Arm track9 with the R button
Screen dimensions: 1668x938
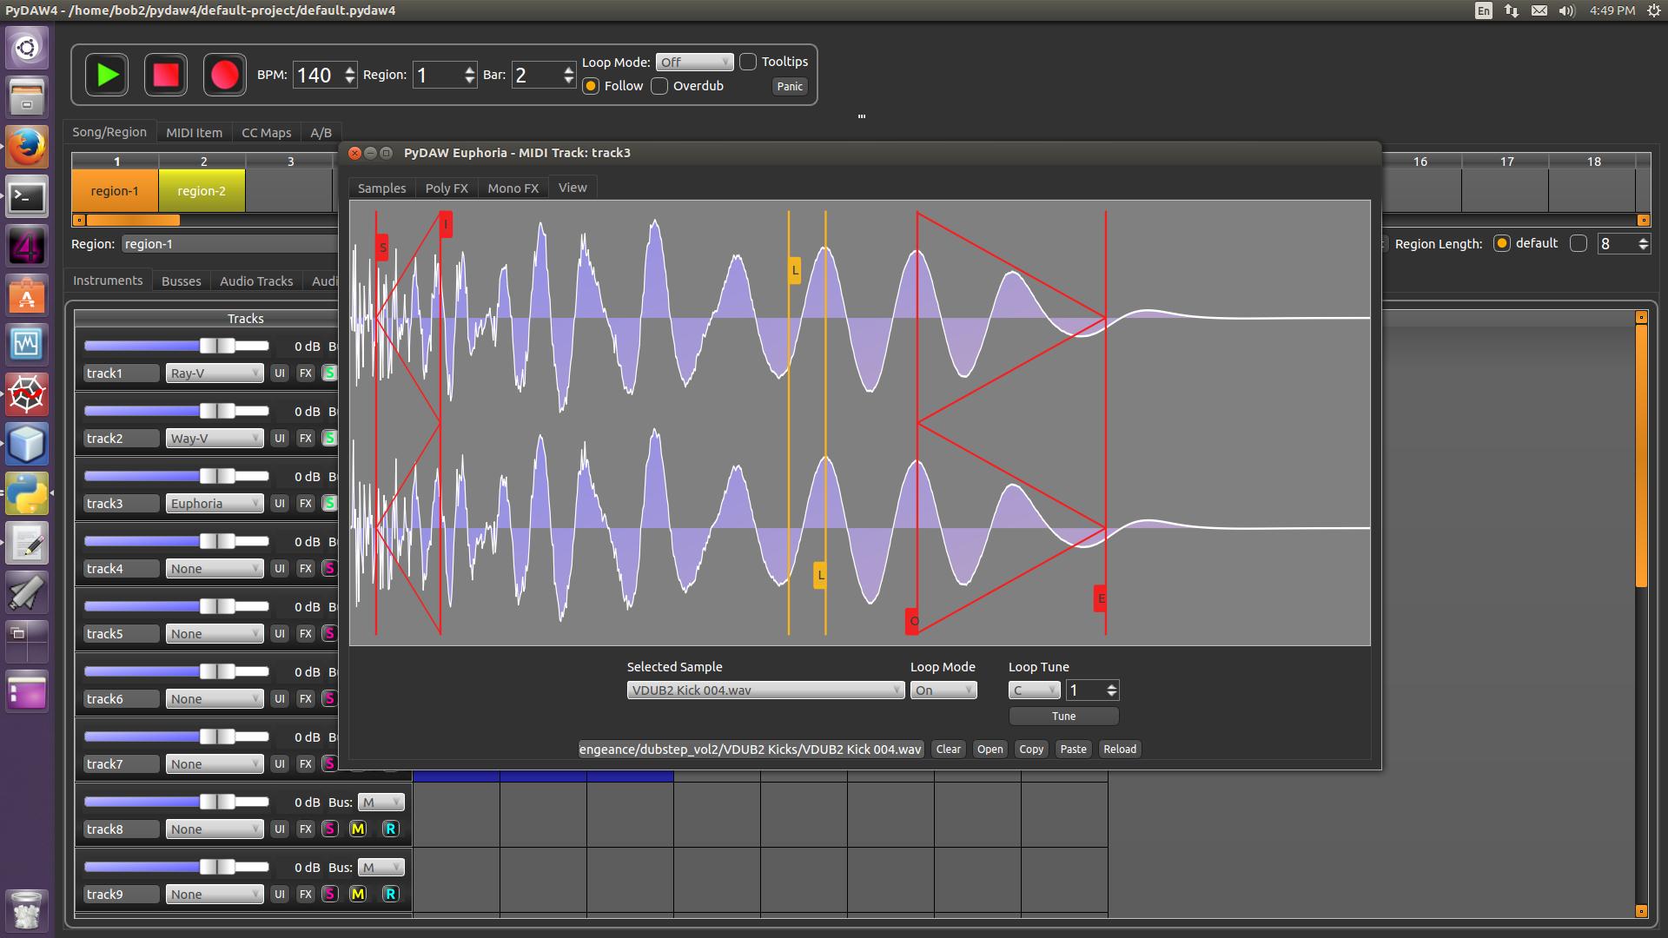(x=390, y=894)
